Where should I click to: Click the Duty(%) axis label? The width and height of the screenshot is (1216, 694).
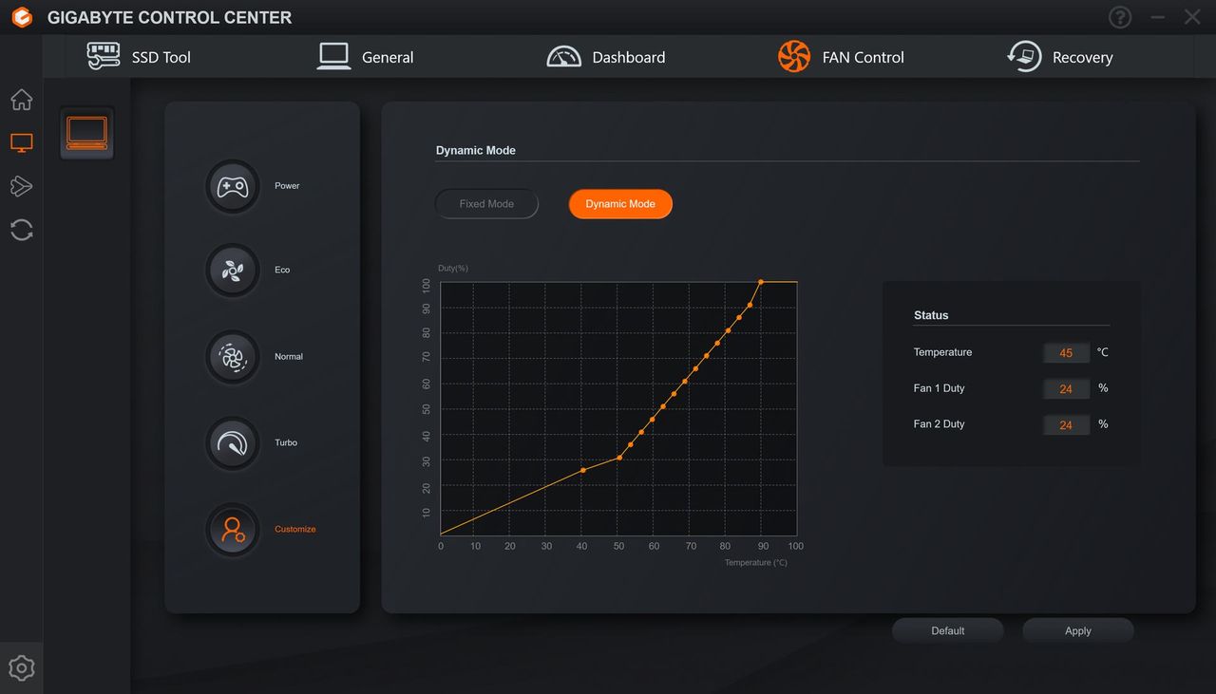click(453, 269)
